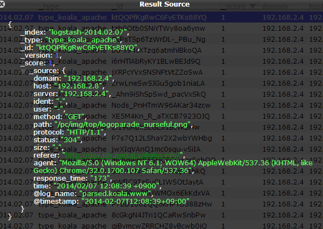Select the row with id tzb0Otb0SNiYTWy8oa6ynw
The width and height of the screenshot is (323, 229).
click(x=161, y=28)
